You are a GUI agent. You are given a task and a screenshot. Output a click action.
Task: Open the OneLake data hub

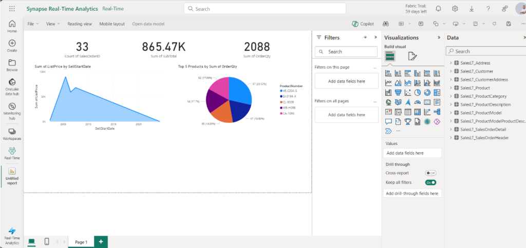pos(12,87)
